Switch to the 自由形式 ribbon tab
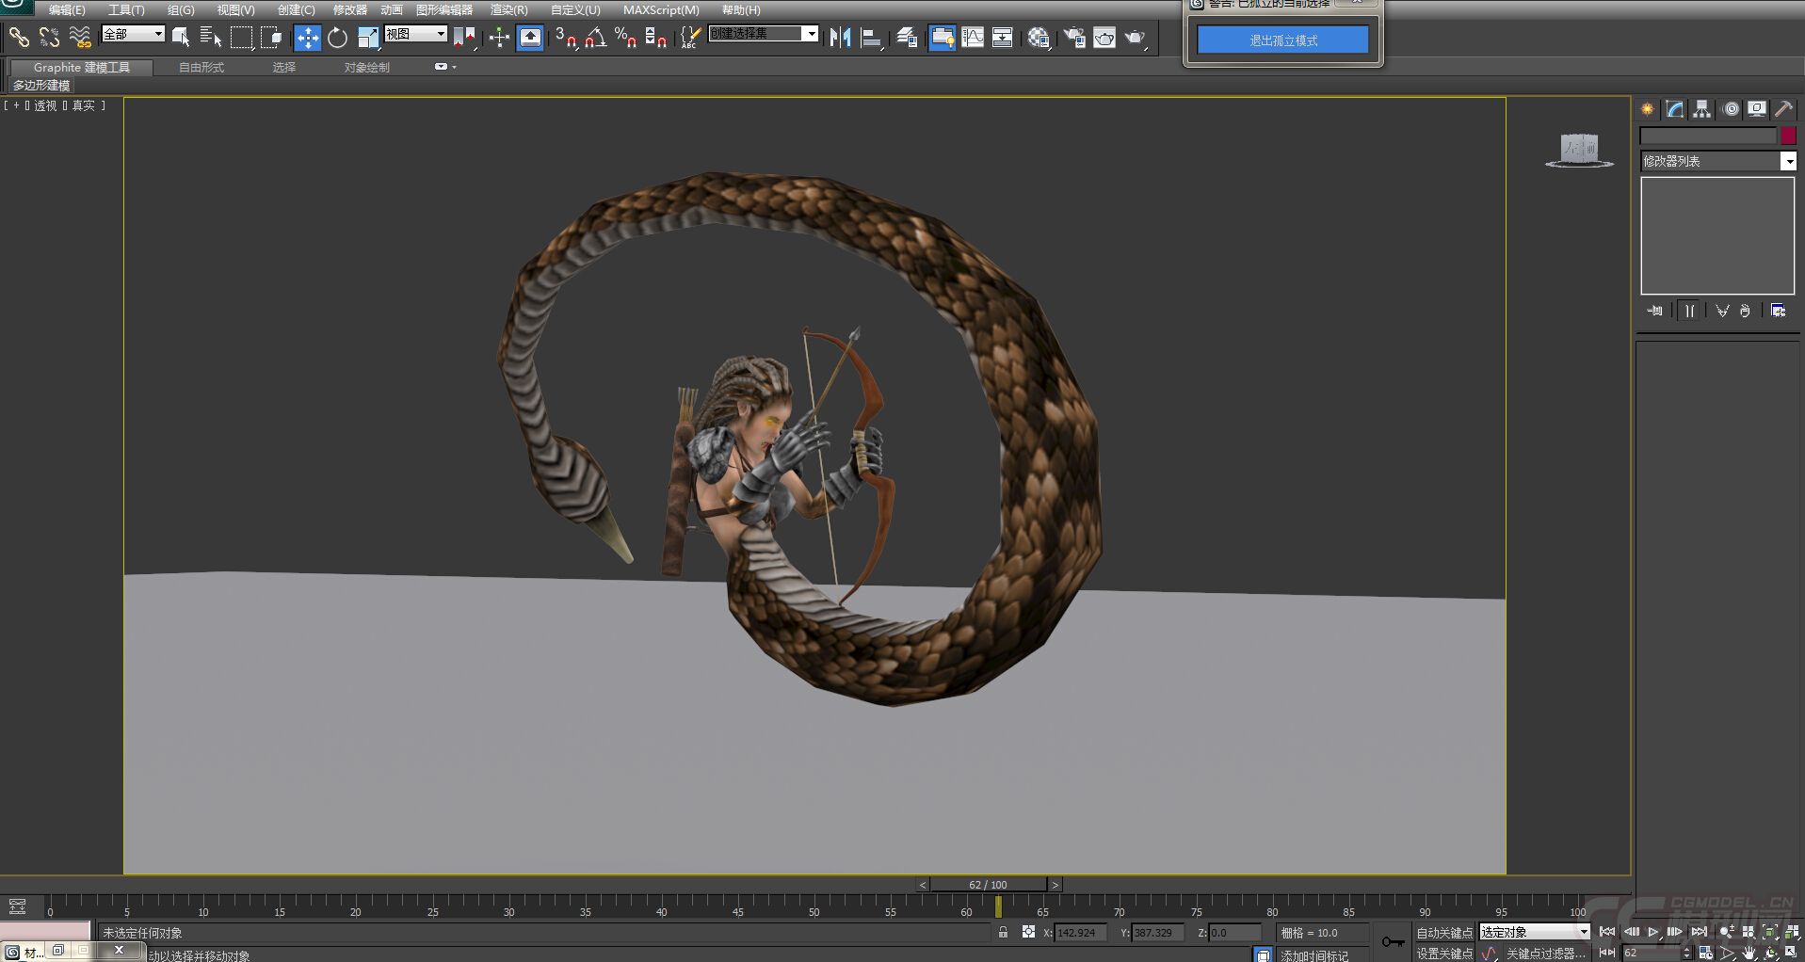 coord(201,67)
